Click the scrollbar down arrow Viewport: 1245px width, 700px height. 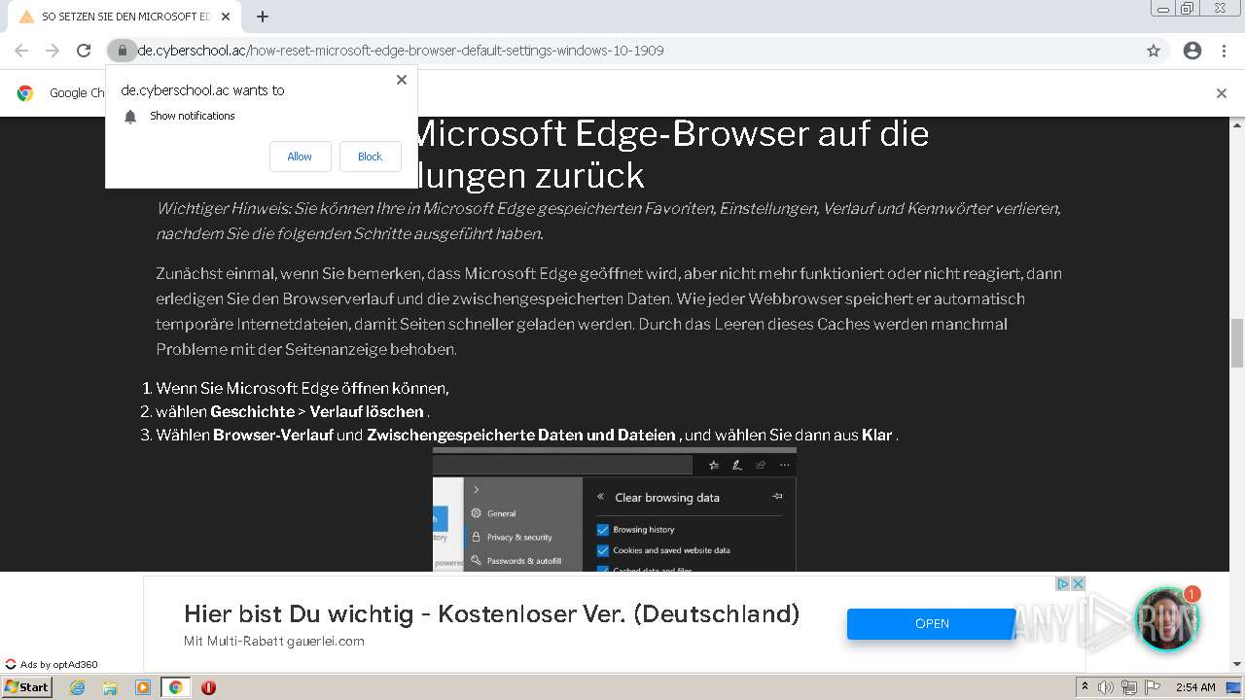[1237, 664]
